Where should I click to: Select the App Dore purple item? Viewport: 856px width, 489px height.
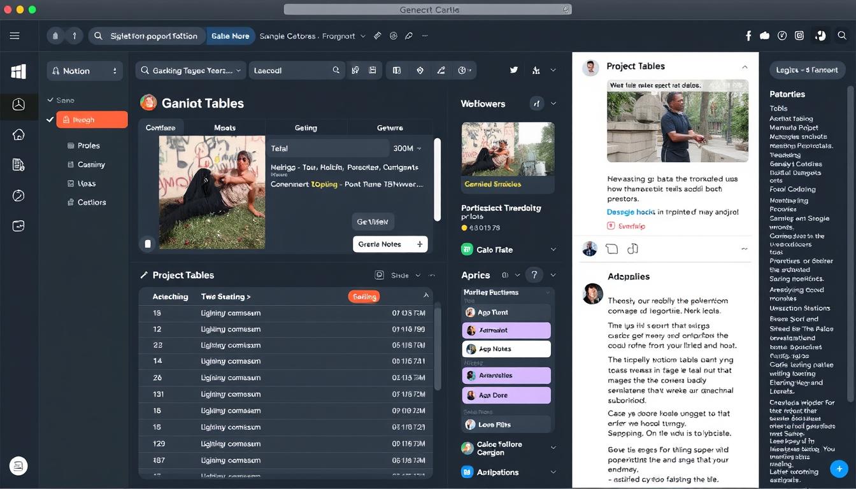[x=506, y=395]
